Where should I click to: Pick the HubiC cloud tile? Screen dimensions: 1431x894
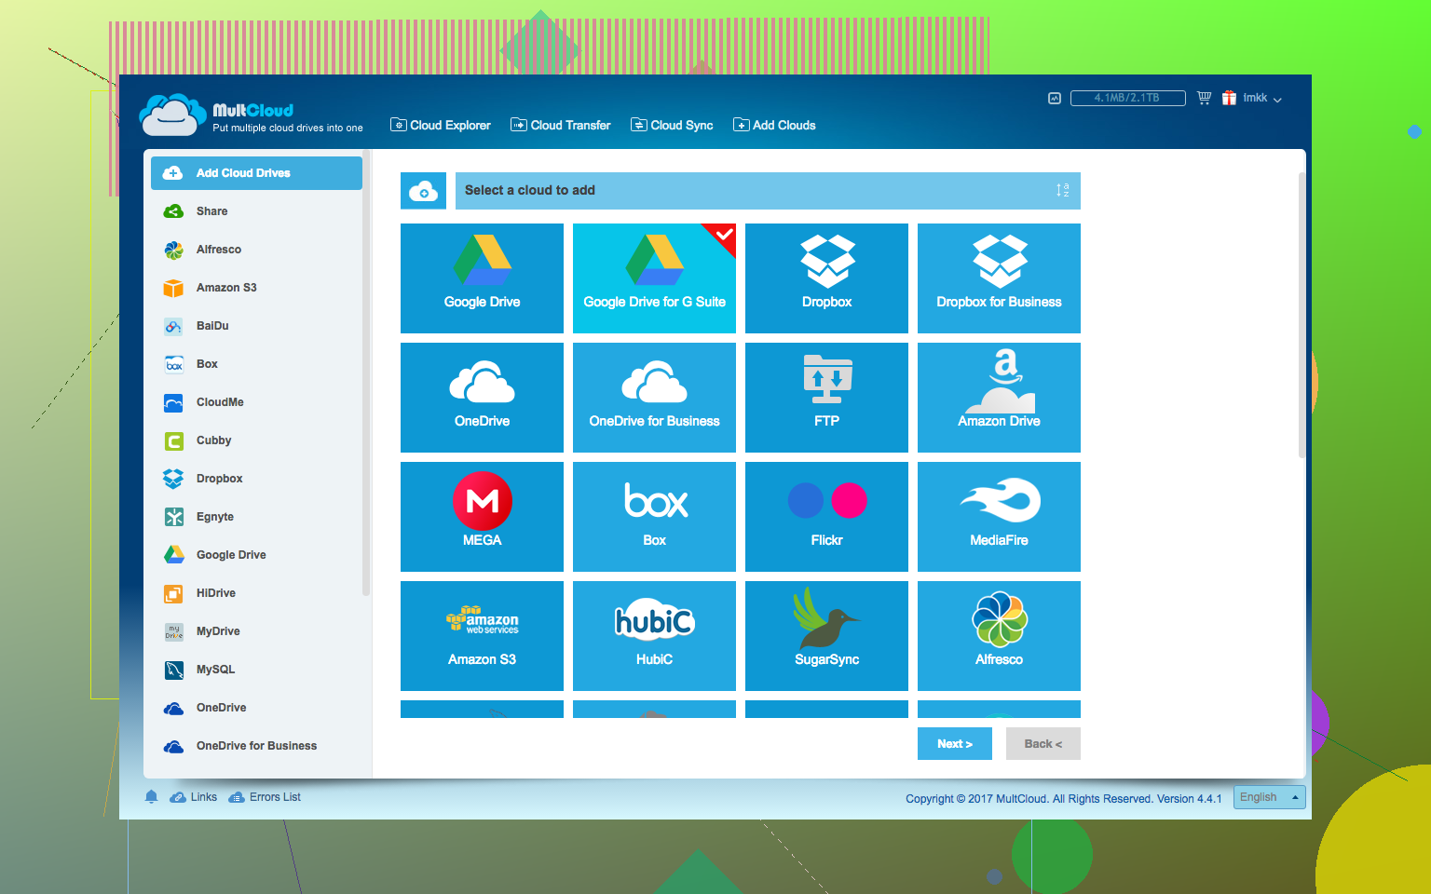654,635
